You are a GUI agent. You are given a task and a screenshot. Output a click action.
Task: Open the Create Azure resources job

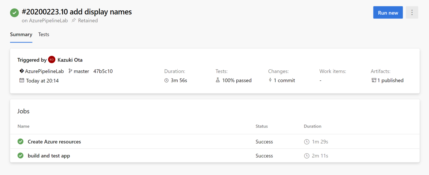click(x=54, y=142)
